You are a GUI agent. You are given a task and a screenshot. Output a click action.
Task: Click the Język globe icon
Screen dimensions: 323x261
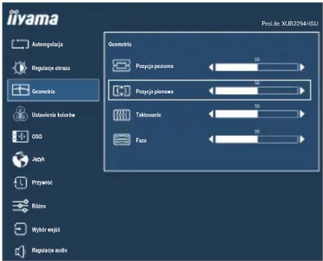pos(20,159)
